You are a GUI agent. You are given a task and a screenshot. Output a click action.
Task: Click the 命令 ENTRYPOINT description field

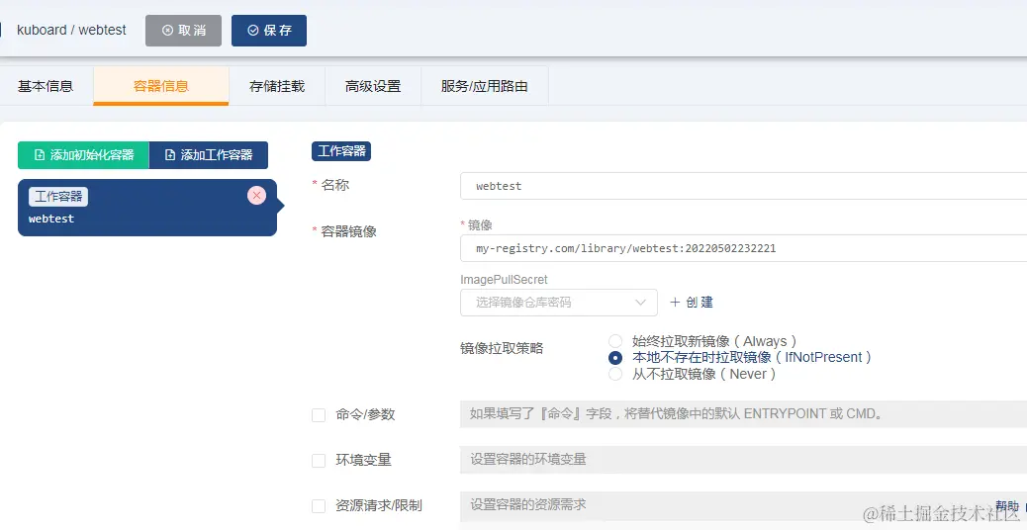(x=743, y=414)
